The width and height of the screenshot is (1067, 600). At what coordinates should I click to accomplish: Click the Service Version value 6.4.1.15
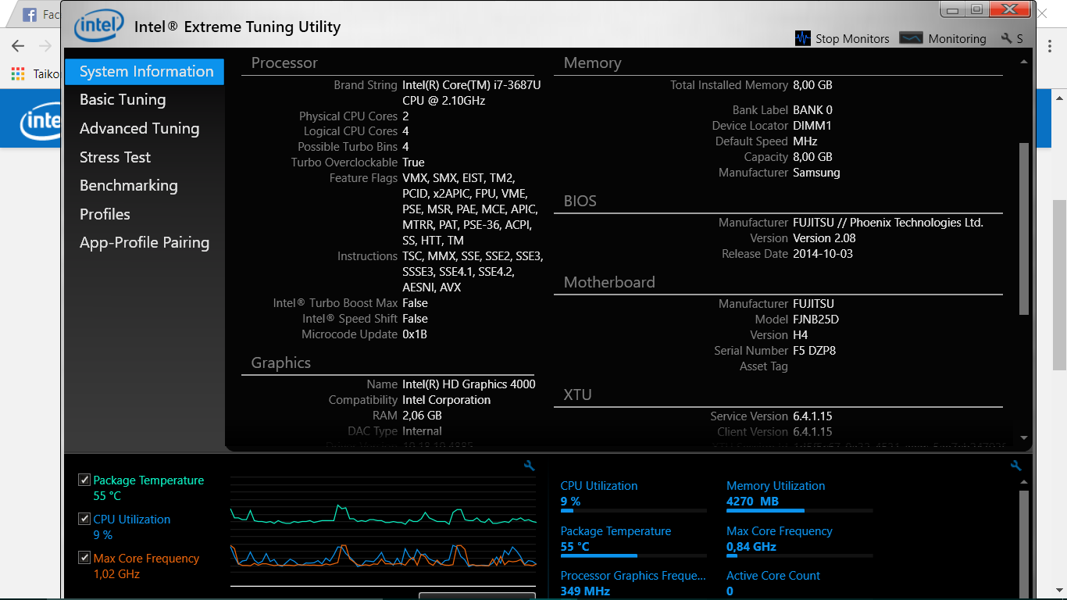[x=812, y=416]
